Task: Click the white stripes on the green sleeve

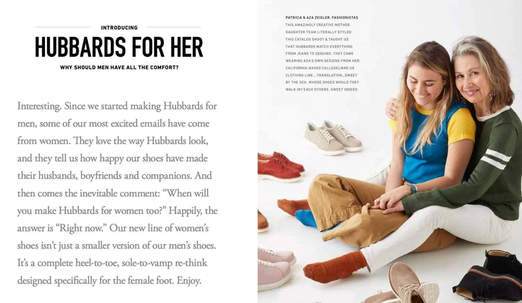Action: tap(496, 158)
